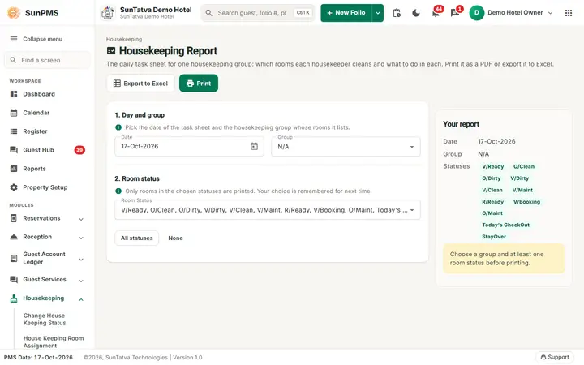Click the Support button
This screenshot has height=365, width=584.
pyautogui.click(x=555, y=357)
